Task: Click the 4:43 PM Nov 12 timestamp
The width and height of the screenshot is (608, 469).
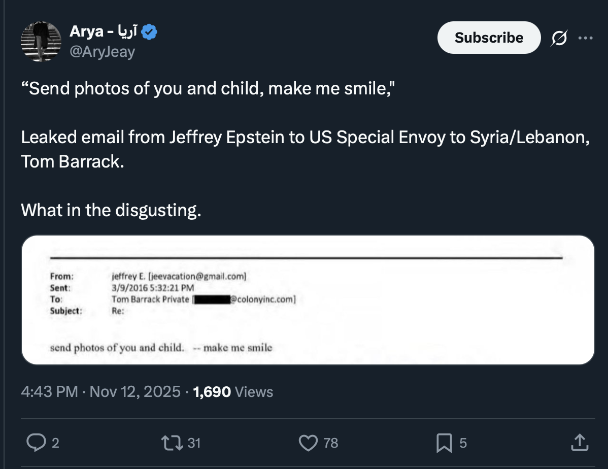Action: coord(100,392)
